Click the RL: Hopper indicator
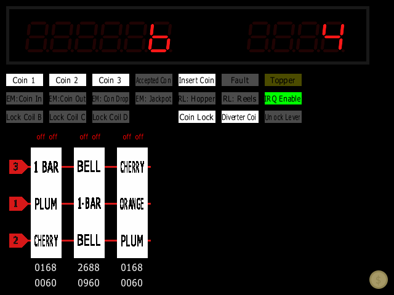Screen dimensions: 394x295 [x=197, y=98]
